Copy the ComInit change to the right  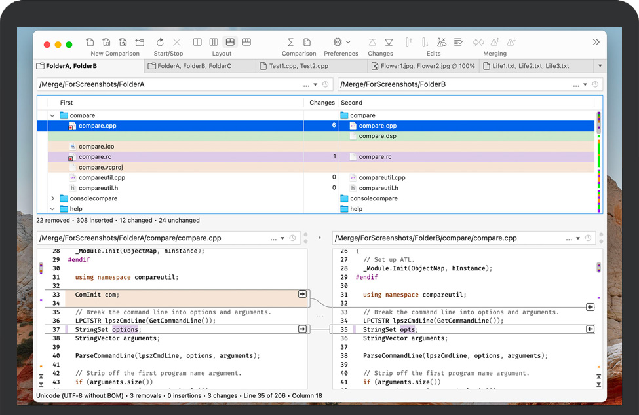(x=302, y=295)
